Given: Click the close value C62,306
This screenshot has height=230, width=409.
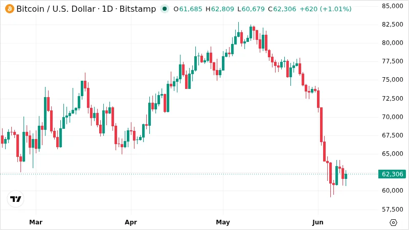Looking at the screenshot, I should 282,9.
